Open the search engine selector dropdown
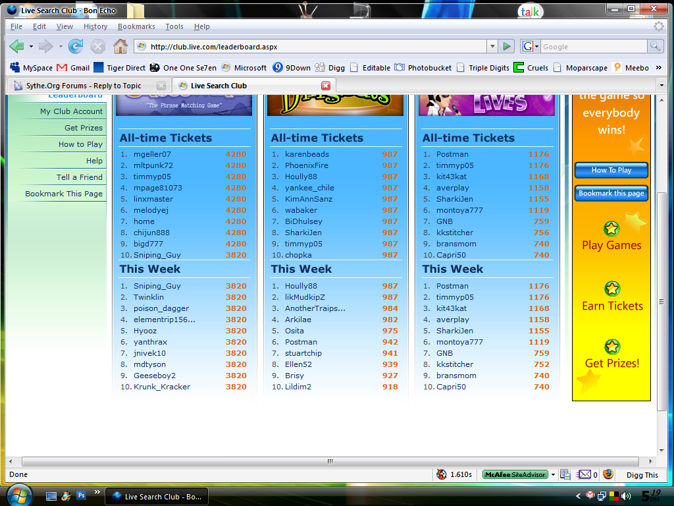Image resolution: width=674 pixels, height=506 pixels. point(537,47)
